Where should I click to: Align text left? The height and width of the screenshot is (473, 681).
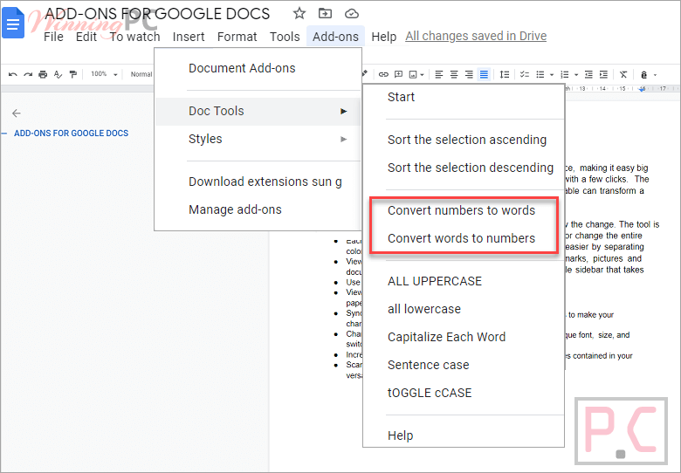click(439, 75)
